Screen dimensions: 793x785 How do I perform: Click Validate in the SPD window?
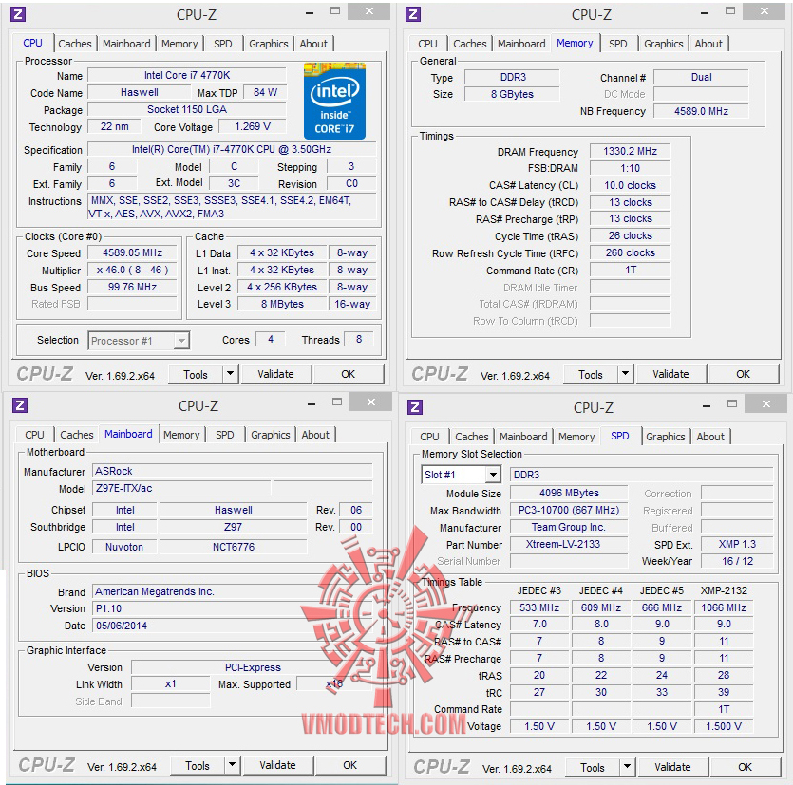[x=672, y=767]
